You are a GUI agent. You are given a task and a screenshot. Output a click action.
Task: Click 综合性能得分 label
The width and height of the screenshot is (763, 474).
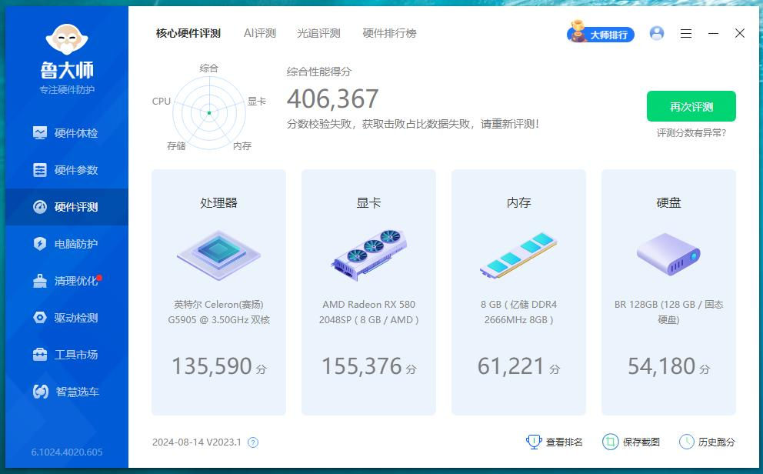318,72
